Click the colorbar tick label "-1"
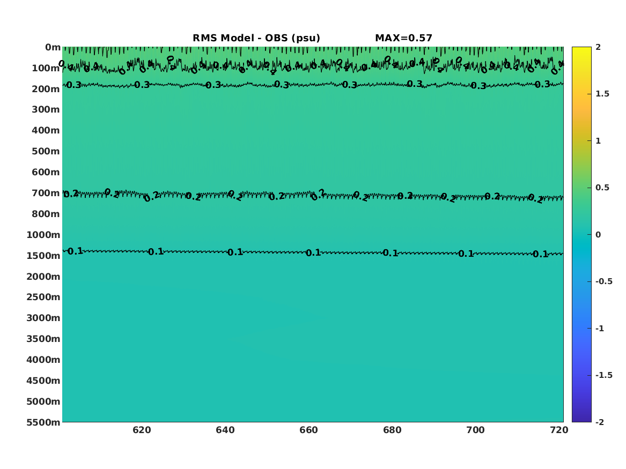This screenshot has width=626, height=469. 600,328
